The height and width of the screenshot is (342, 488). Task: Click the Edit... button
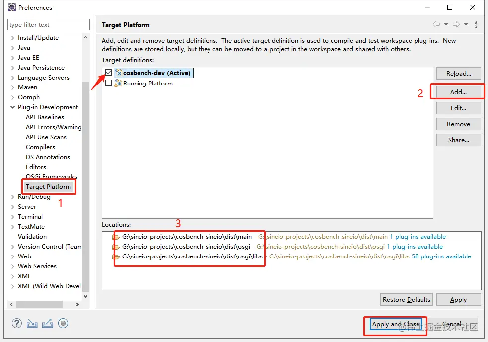(458, 108)
